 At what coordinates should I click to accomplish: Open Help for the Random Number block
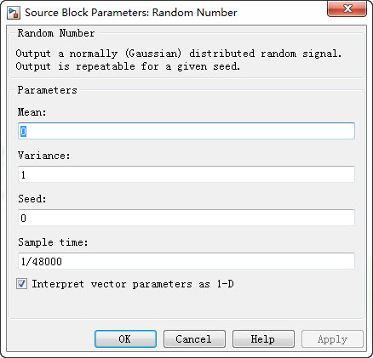pos(263,338)
